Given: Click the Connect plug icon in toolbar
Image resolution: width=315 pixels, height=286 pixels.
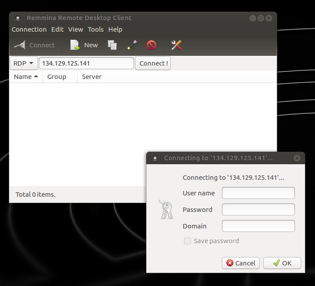Looking at the screenshot, I should pos(20,45).
